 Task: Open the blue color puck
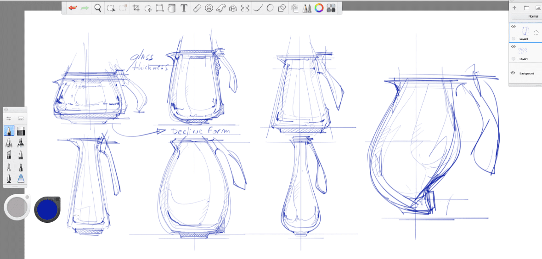(x=47, y=209)
